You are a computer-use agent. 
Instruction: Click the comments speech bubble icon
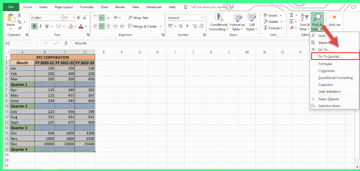pos(353,7)
